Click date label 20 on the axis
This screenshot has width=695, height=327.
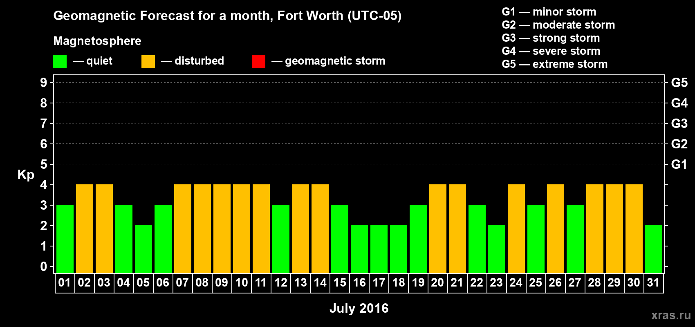(437, 283)
